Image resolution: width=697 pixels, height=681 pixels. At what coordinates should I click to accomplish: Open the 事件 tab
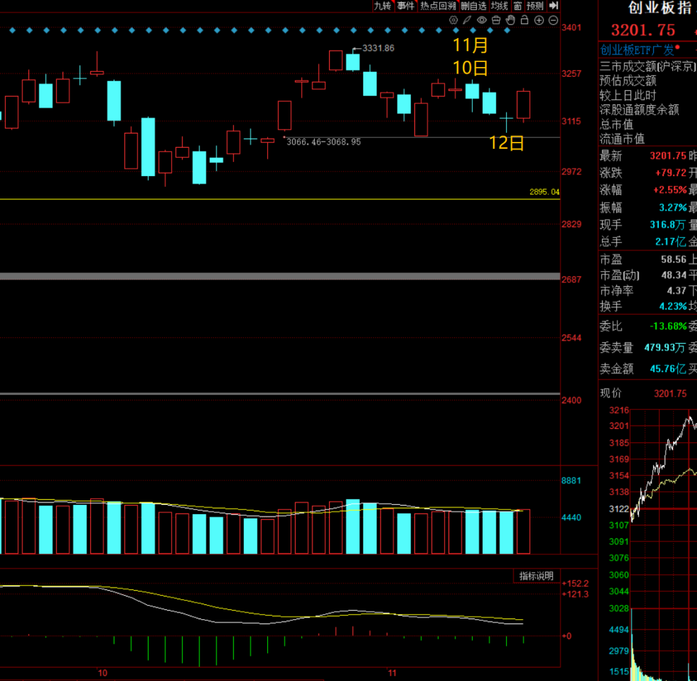(x=406, y=6)
